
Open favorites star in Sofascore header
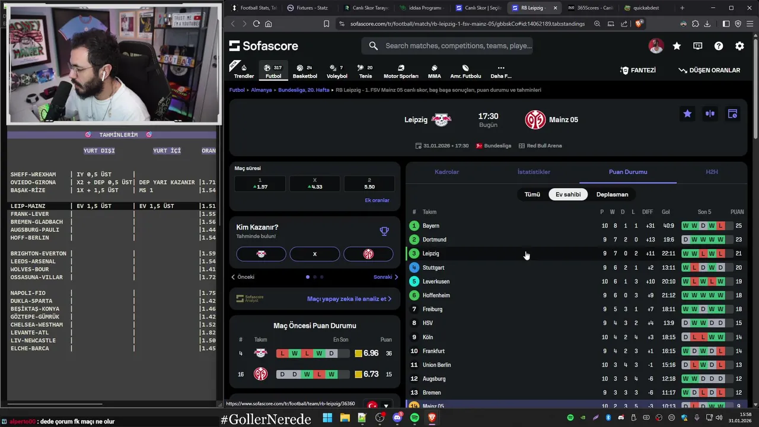(677, 46)
